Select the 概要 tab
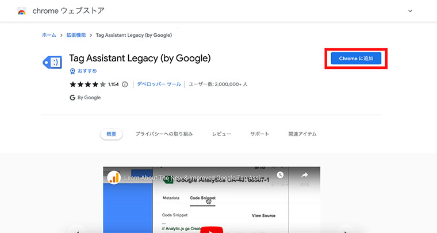This screenshot has height=233, width=437. pyautogui.click(x=111, y=134)
